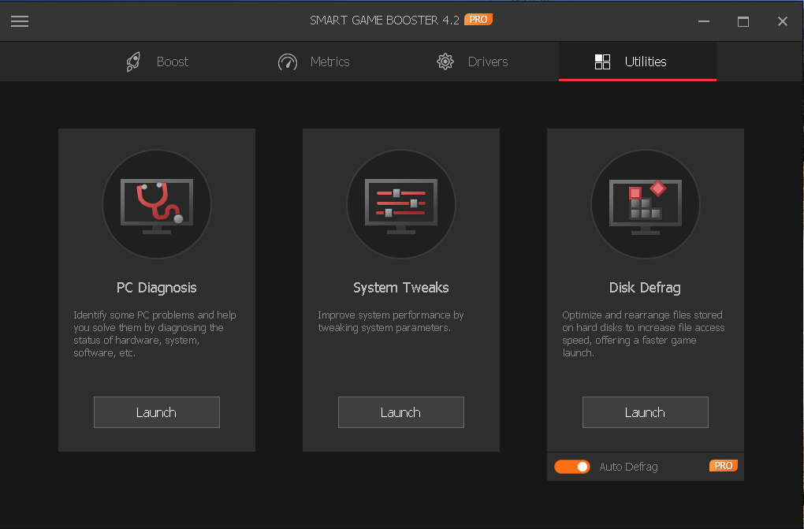Screen dimensions: 804x529
Task: Click the Metrics gauge icon
Action: tap(288, 62)
